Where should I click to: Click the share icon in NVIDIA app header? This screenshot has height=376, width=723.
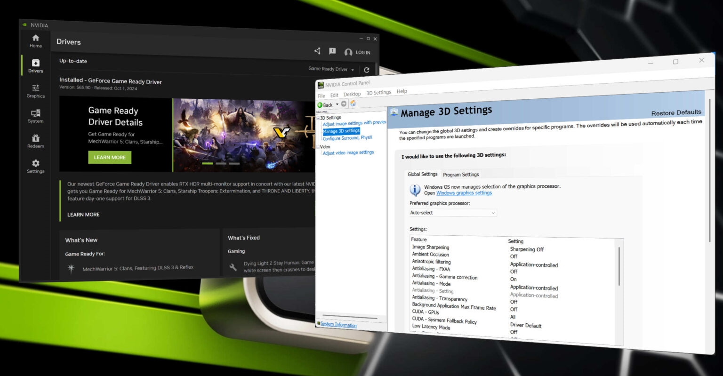tap(317, 51)
